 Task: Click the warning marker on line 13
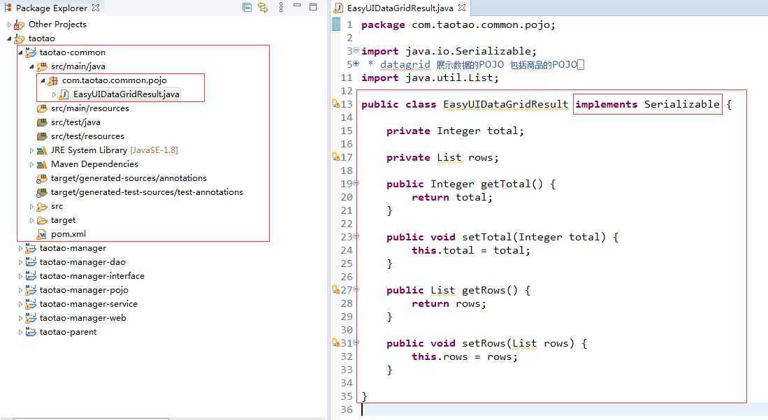pyautogui.click(x=336, y=104)
